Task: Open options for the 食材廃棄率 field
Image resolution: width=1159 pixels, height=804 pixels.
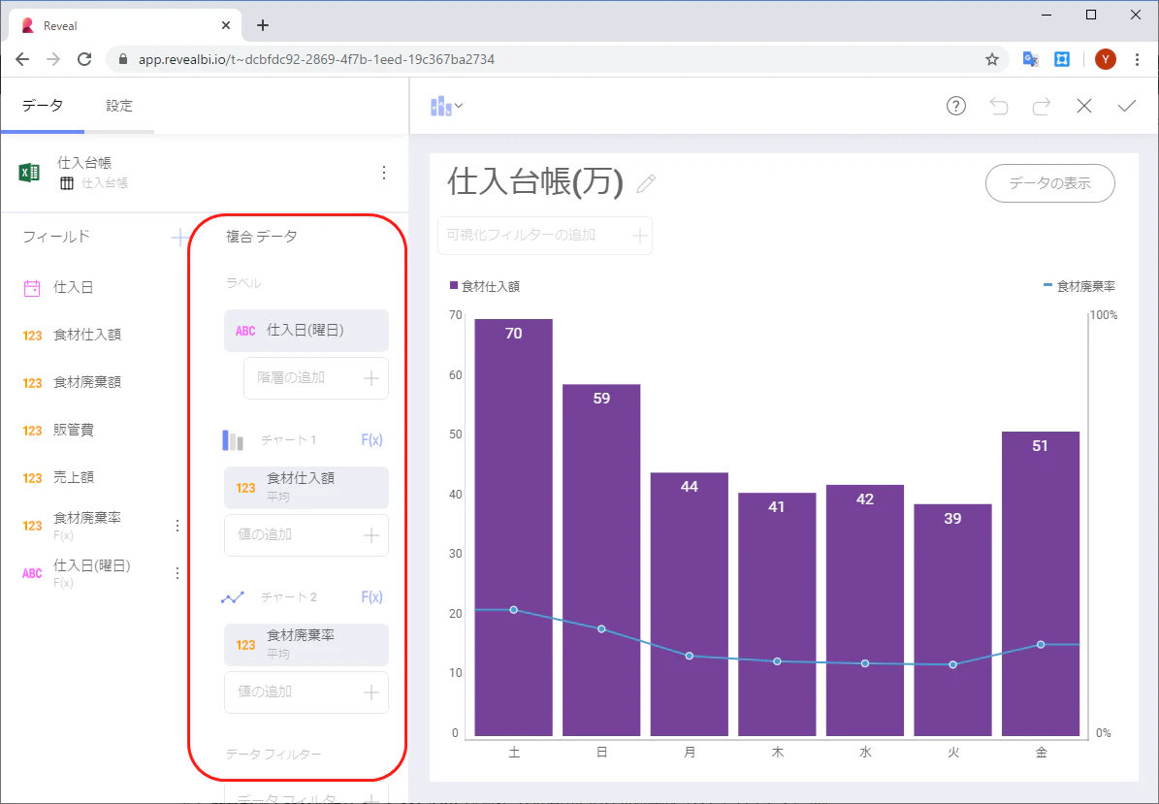Action: (177, 526)
